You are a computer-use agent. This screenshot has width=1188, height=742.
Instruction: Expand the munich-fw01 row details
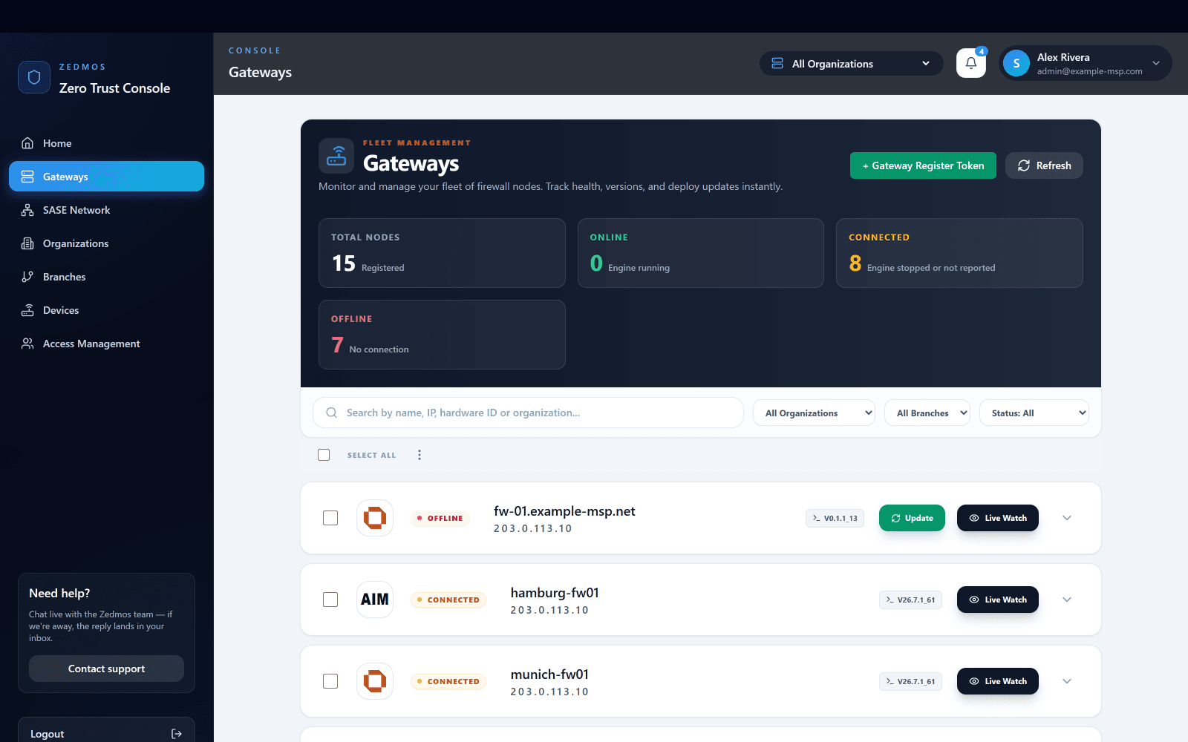click(x=1067, y=681)
